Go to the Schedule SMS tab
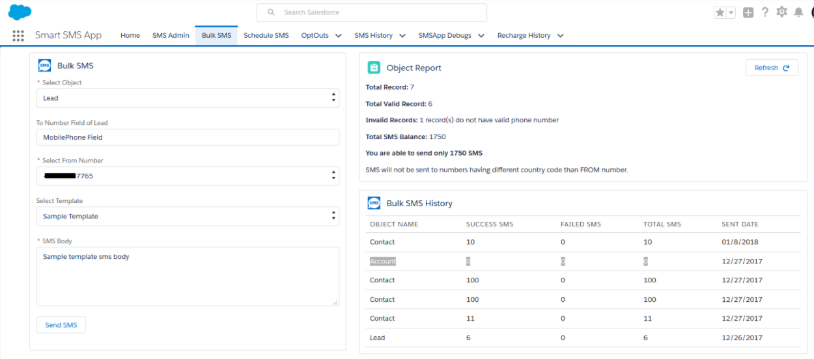This screenshot has width=814, height=359. 266,36
